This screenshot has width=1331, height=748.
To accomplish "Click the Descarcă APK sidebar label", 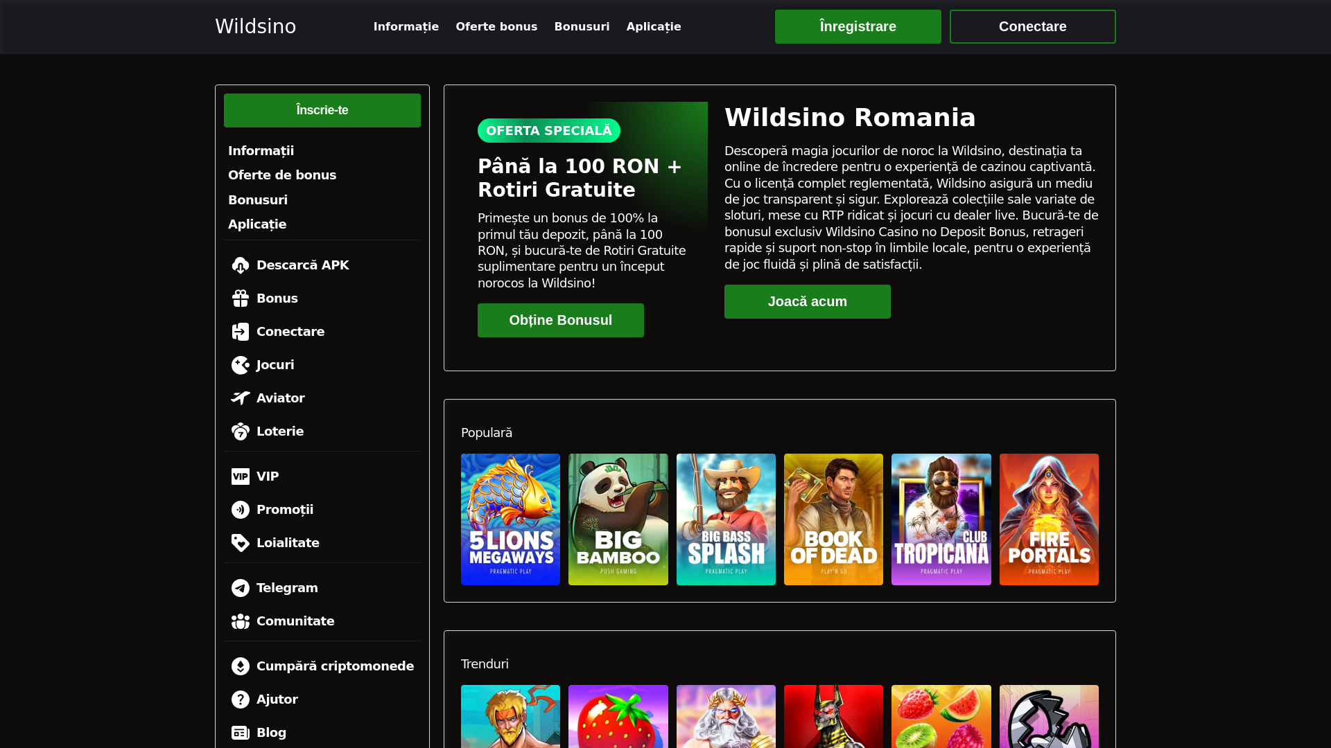I will point(303,265).
